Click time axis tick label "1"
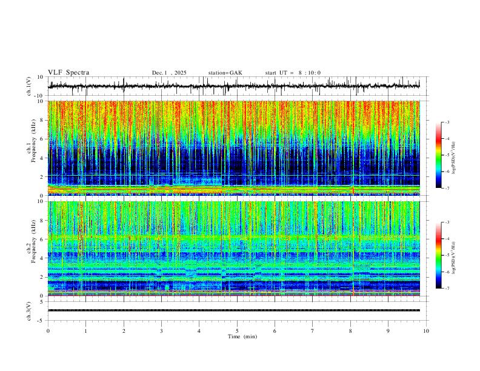 pyautogui.click(x=85, y=331)
